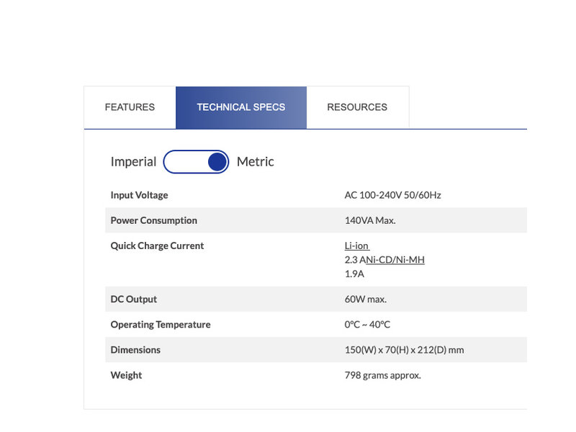Viewport: 576px width, 432px height.
Task: Click the Quick Charge Current label
Action: pos(157,246)
